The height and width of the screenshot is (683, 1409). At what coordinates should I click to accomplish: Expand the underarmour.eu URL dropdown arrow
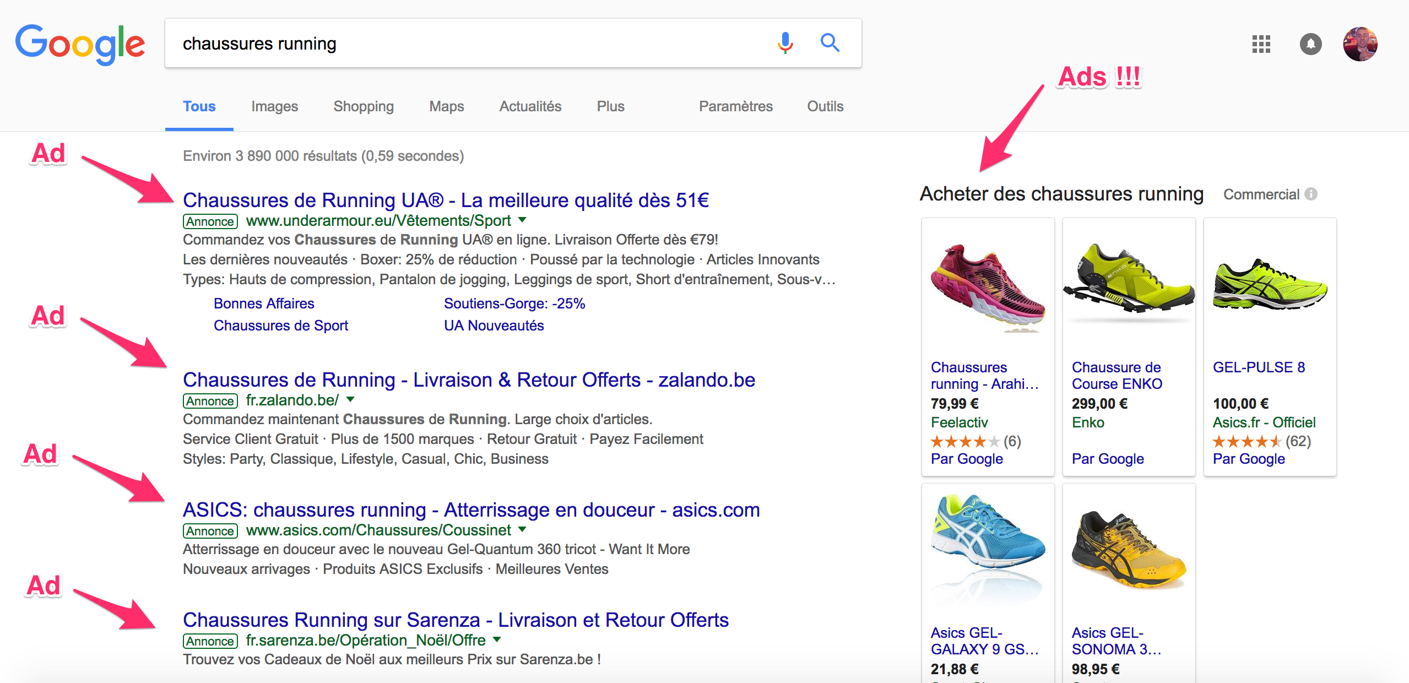[522, 220]
